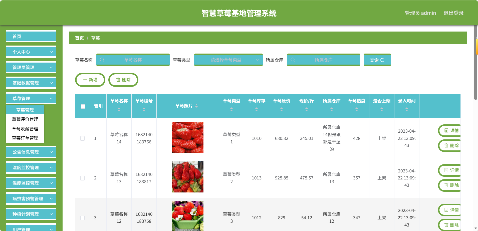Click the strawberry photo in row 2

pos(188,177)
